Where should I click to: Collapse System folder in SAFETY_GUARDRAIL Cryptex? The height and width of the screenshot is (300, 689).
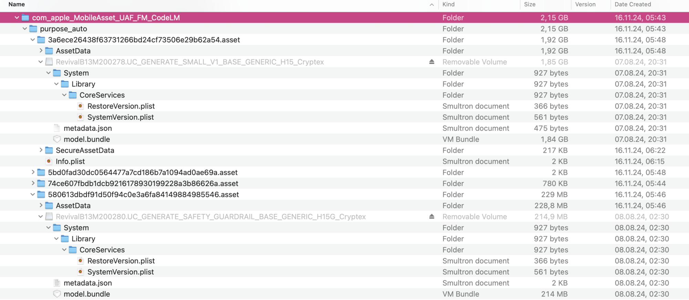point(48,227)
